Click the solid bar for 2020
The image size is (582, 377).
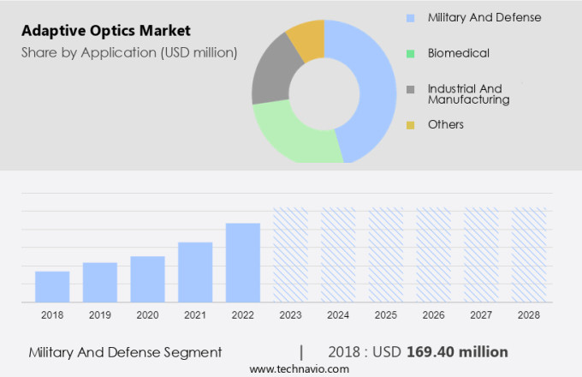[147, 278]
